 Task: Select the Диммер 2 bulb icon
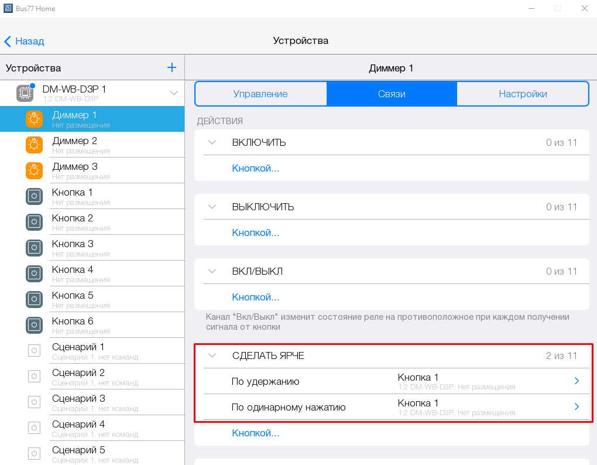pyautogui.click(x=35, y=144)
